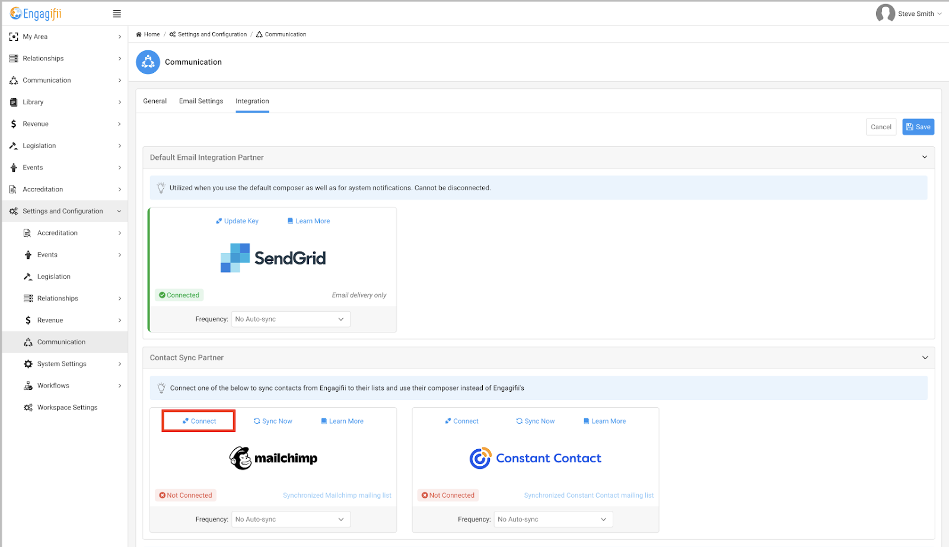Click the top Relationships sidebar icon

coord(14,59)
